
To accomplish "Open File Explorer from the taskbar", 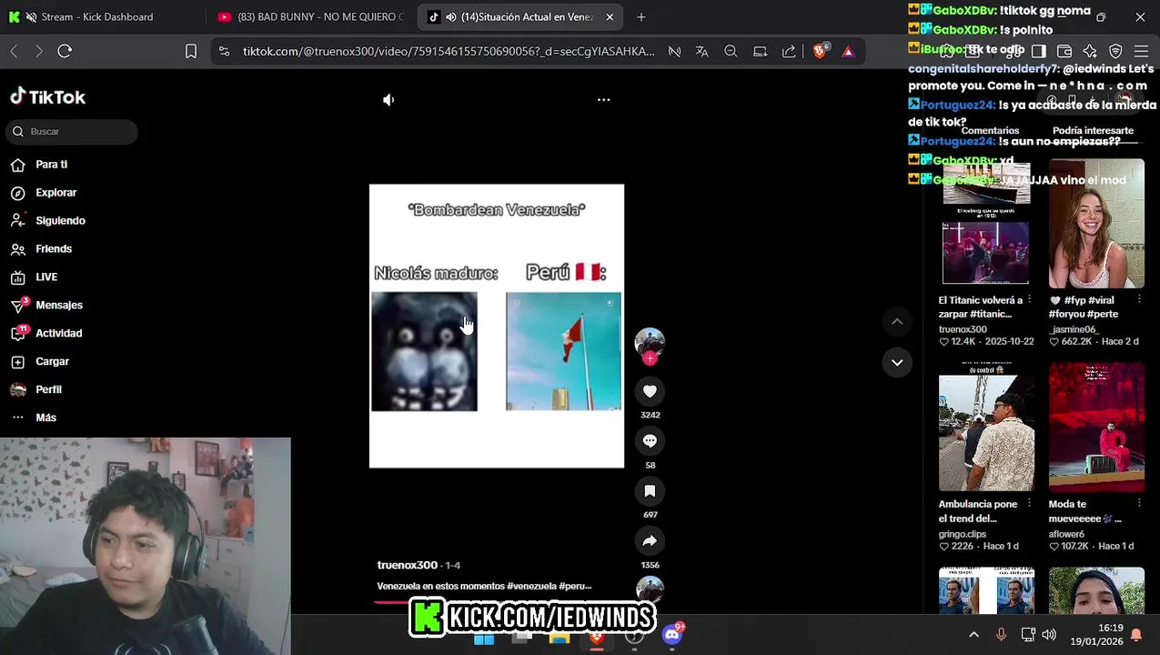I will click(559, 638).
